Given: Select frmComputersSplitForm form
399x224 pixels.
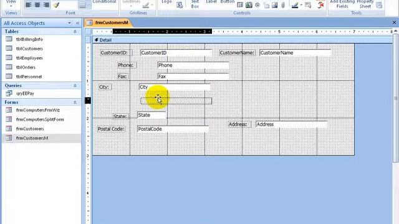Looking at the screenshot, I should click(40, 119).
